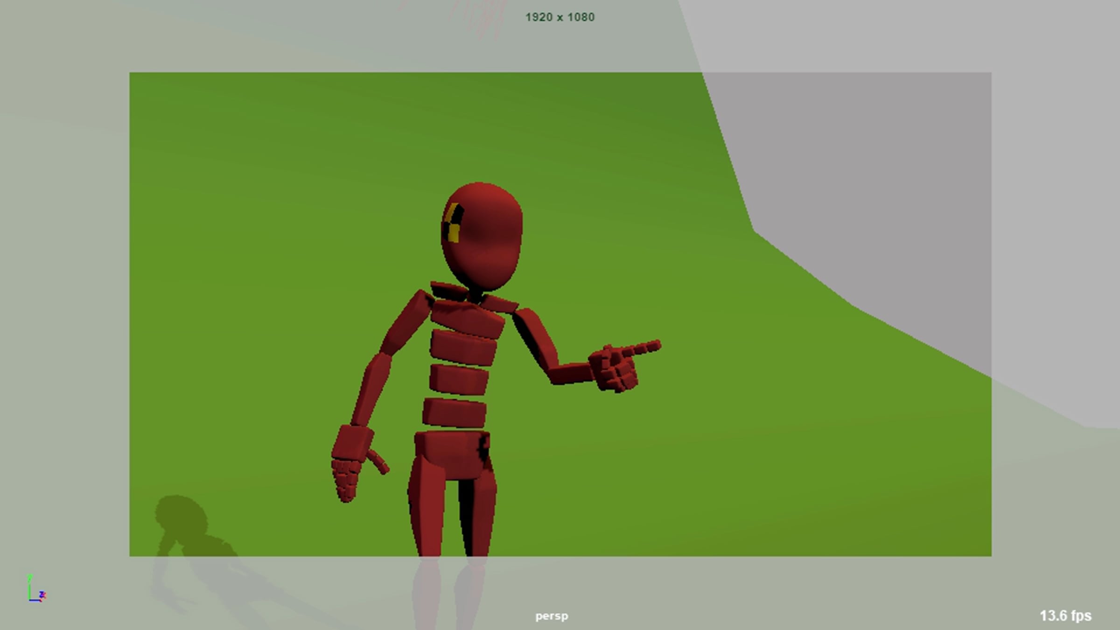This screenshot has height=630, width=1120.
Task: Click the 13.6 fps frame rate display
Action: 1065,616
